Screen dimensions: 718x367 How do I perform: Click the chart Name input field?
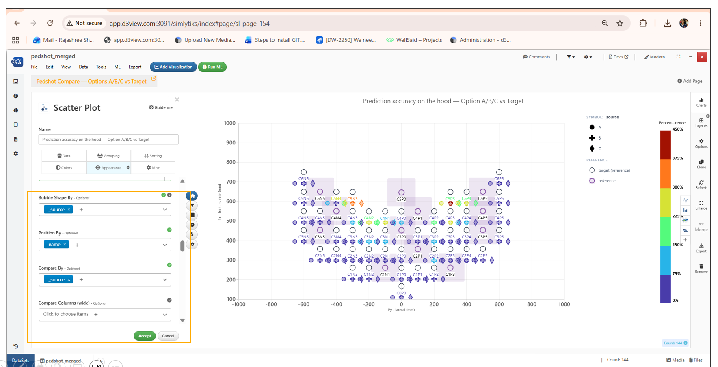(x=108, y=140)
